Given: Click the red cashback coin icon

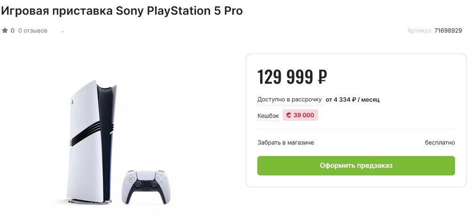Looking at the screenshot, I should tap(288, 115).
